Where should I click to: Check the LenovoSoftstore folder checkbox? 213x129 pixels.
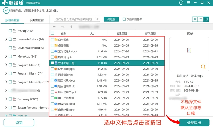coord(10,39)
